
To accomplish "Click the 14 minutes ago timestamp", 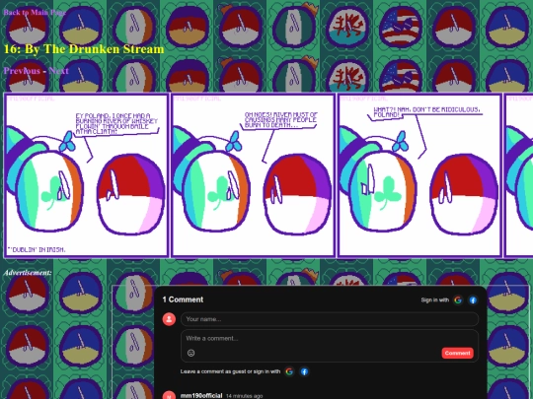I will pos(244,396).
